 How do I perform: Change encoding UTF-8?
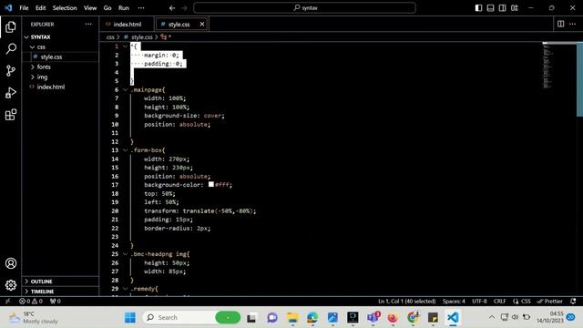click(479, 302)
